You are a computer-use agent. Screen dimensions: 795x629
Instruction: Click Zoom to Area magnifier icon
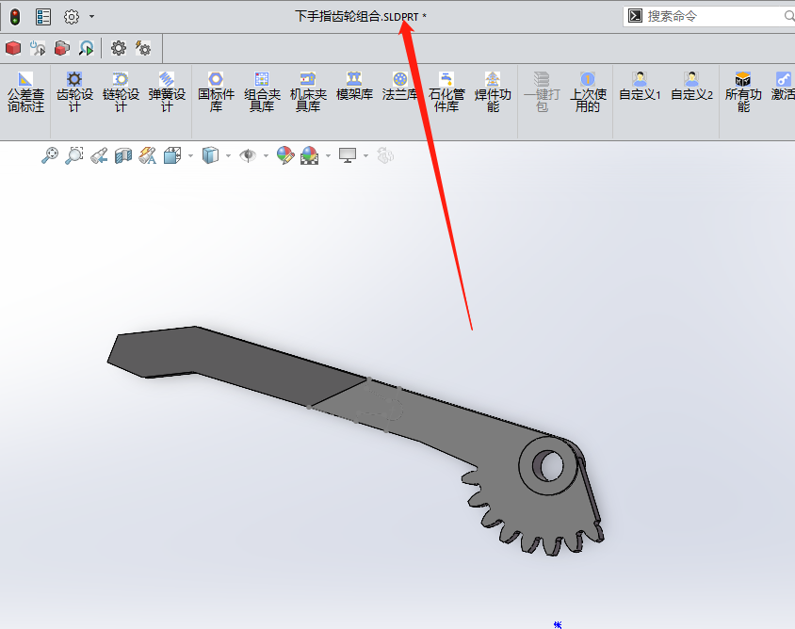pyautogui.click(x=74, y=155)
